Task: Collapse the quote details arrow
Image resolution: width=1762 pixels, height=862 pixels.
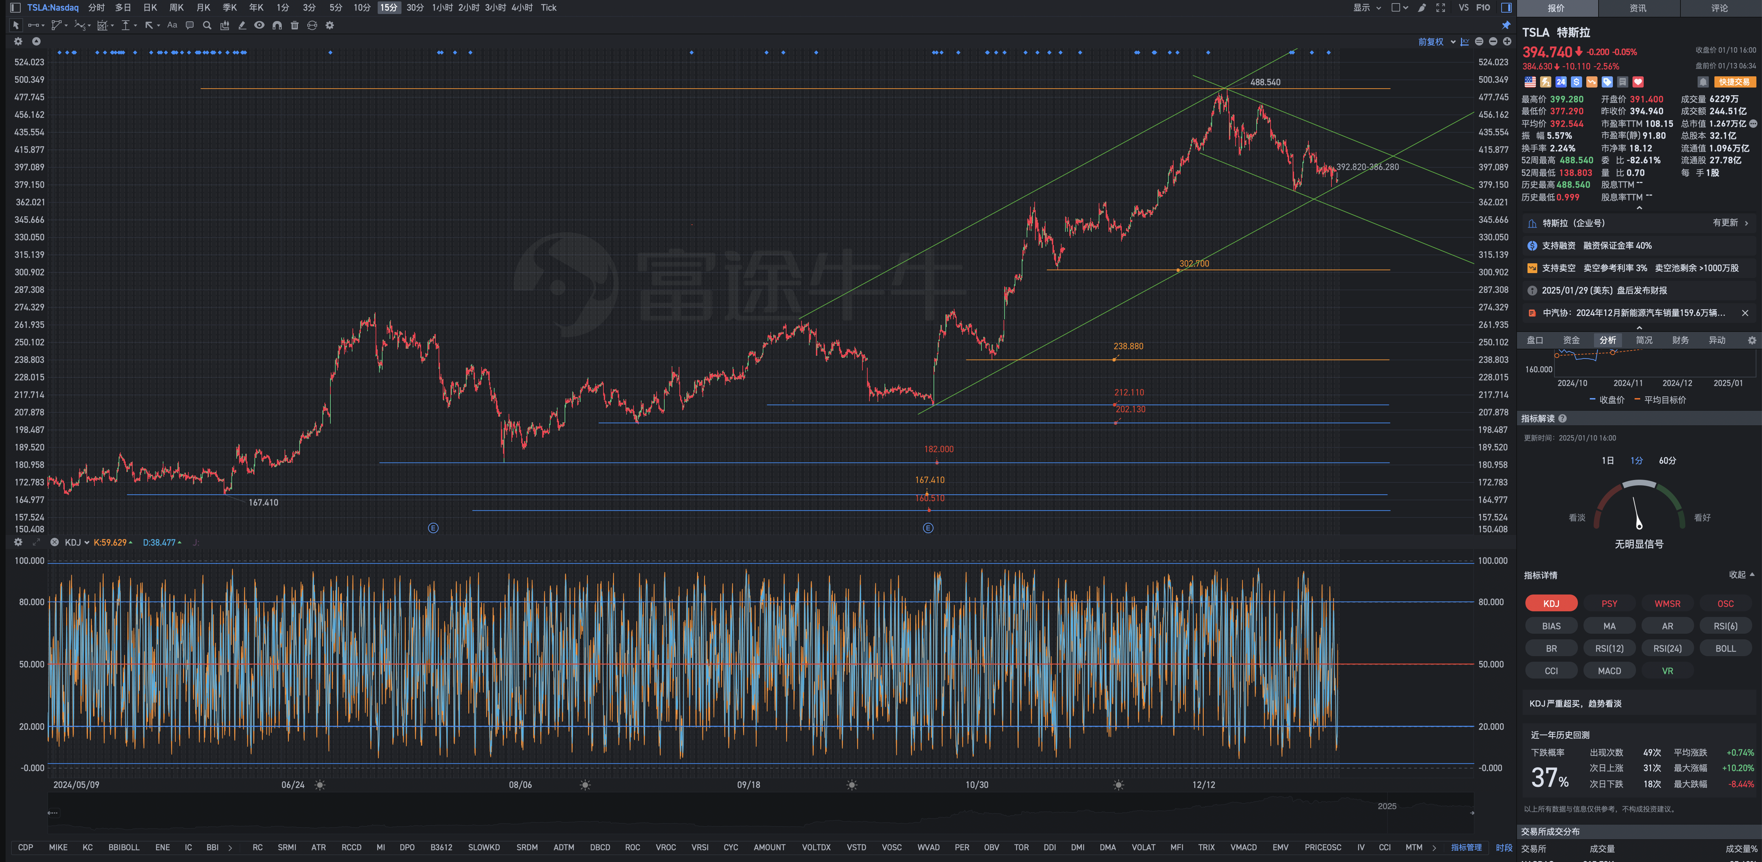Action: pyautogui.click(x=1639, y=208)
